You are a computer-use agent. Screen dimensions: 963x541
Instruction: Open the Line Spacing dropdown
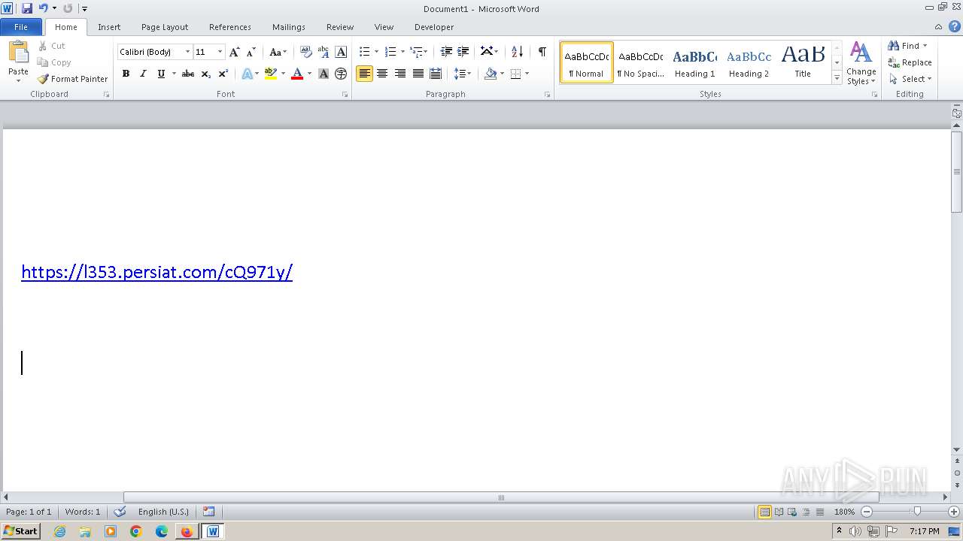(x=463, y=74)
